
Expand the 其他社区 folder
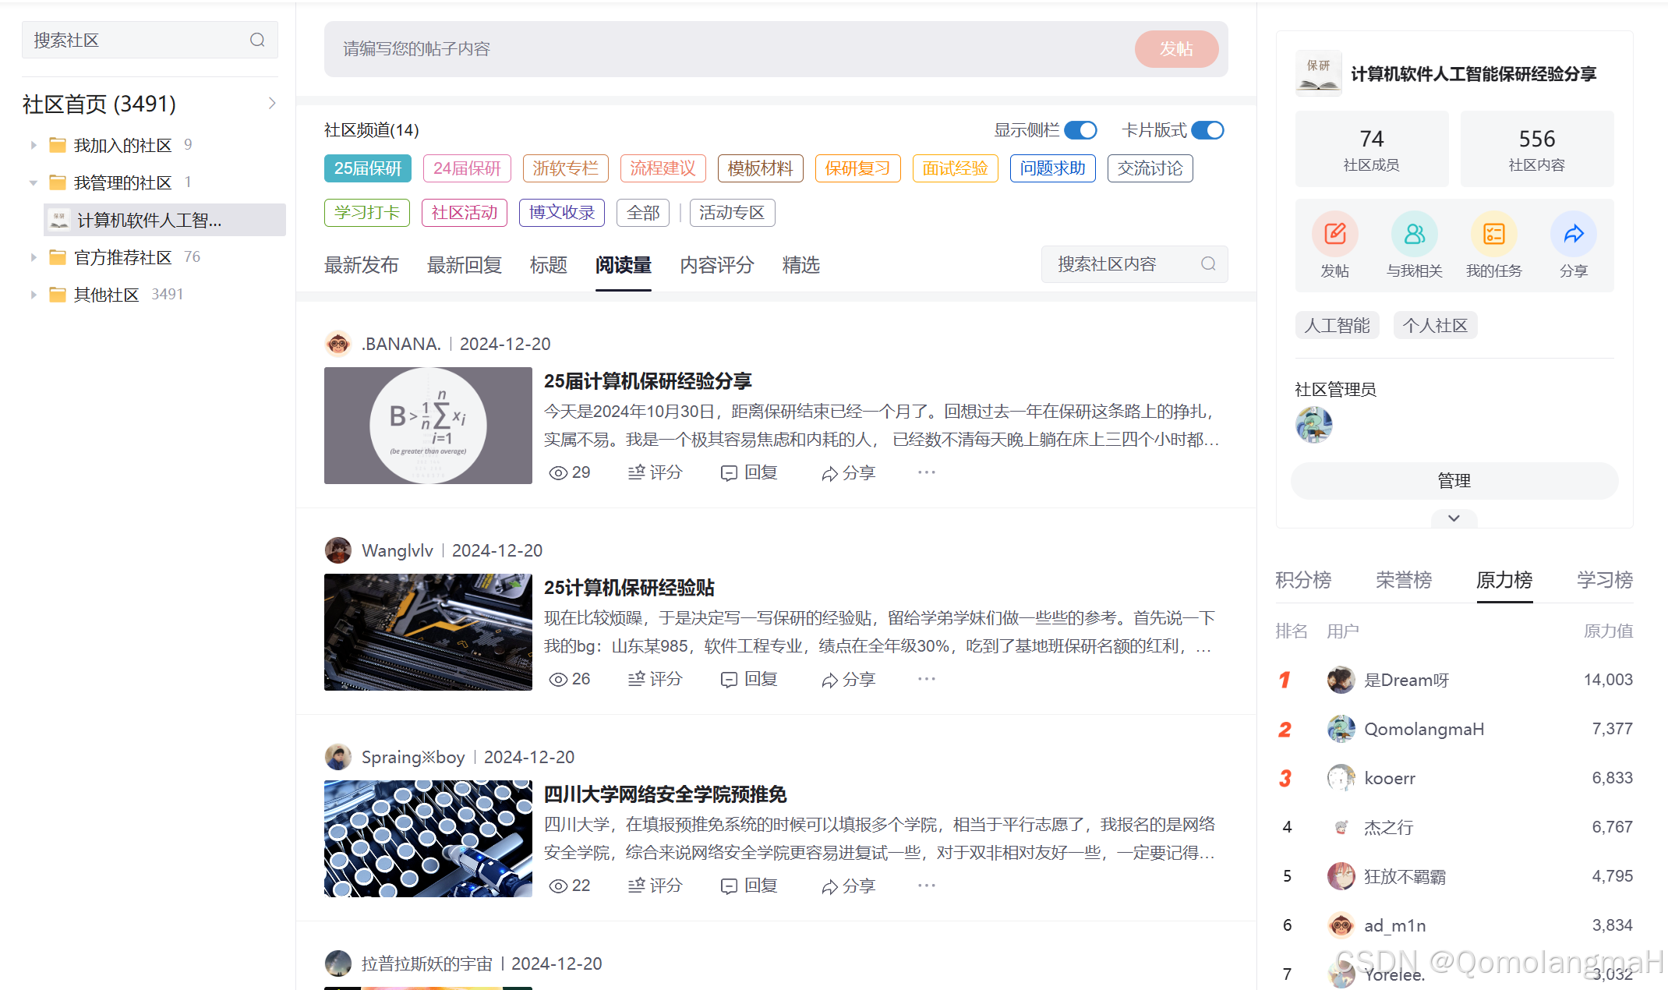click(33, 294)
